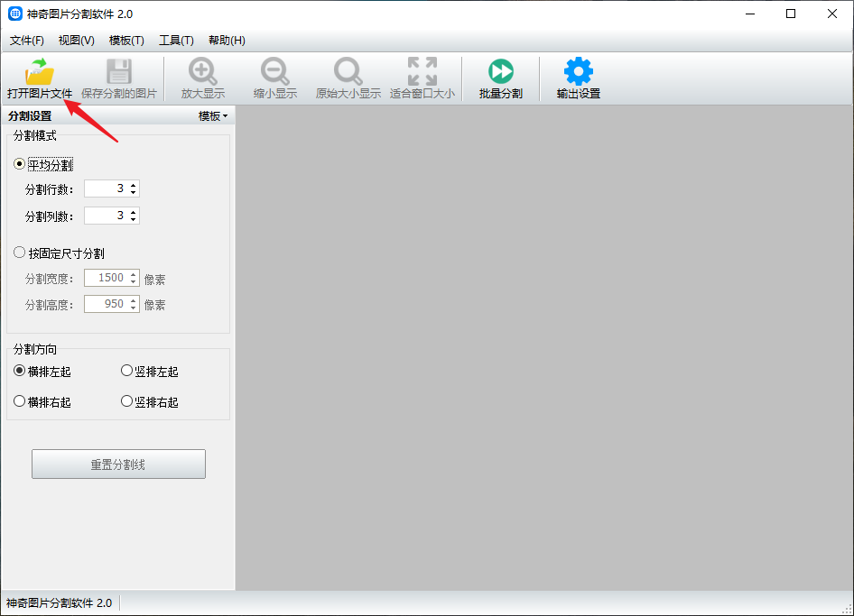The width and height of the screenshot is (854, 616).
Task: Decrease 分割列数 with down arrow
Action: tap(134, 219)
